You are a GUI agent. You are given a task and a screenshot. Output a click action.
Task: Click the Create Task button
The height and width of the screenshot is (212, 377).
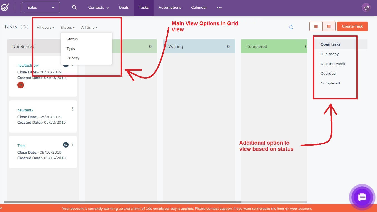pos(352,26)
